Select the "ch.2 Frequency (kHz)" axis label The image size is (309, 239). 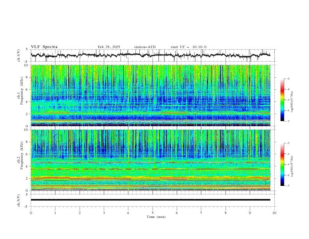pos(20,155)
